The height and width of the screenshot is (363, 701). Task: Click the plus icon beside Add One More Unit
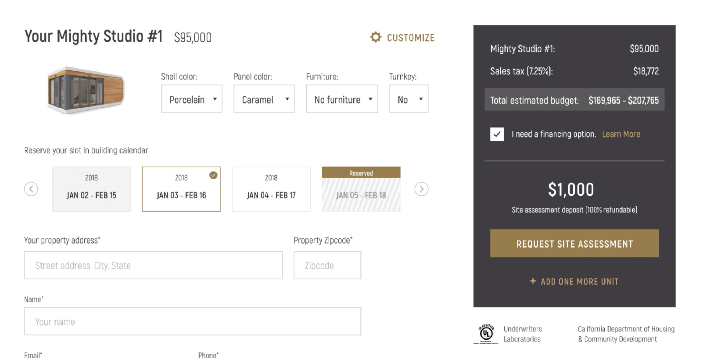coord(533,281)
